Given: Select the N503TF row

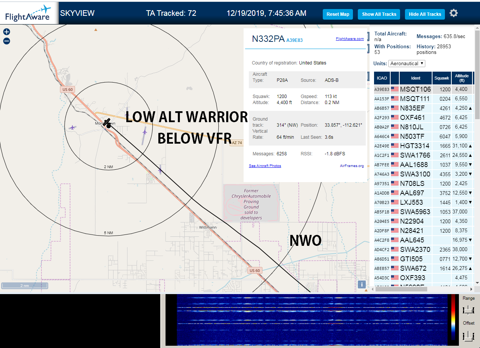Looking at the screenshot, I should coord(423,136).
